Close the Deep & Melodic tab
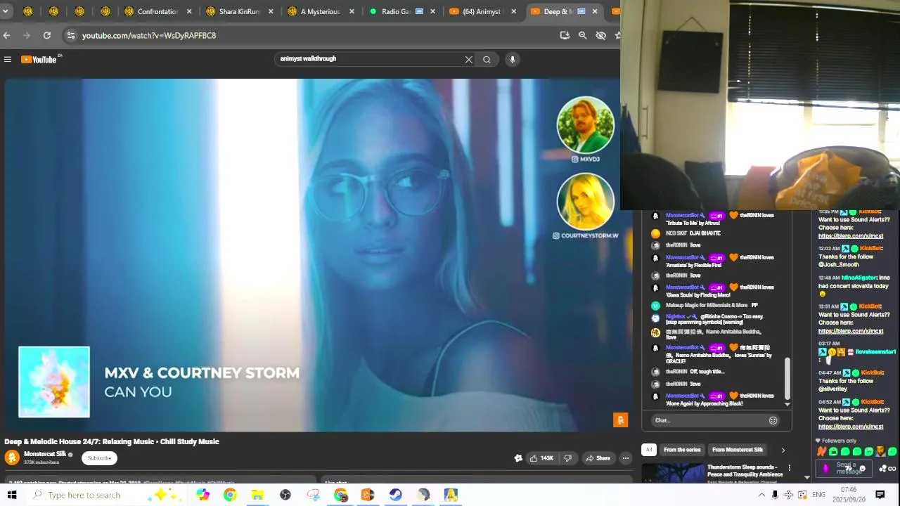 click(x=595, y=11)
